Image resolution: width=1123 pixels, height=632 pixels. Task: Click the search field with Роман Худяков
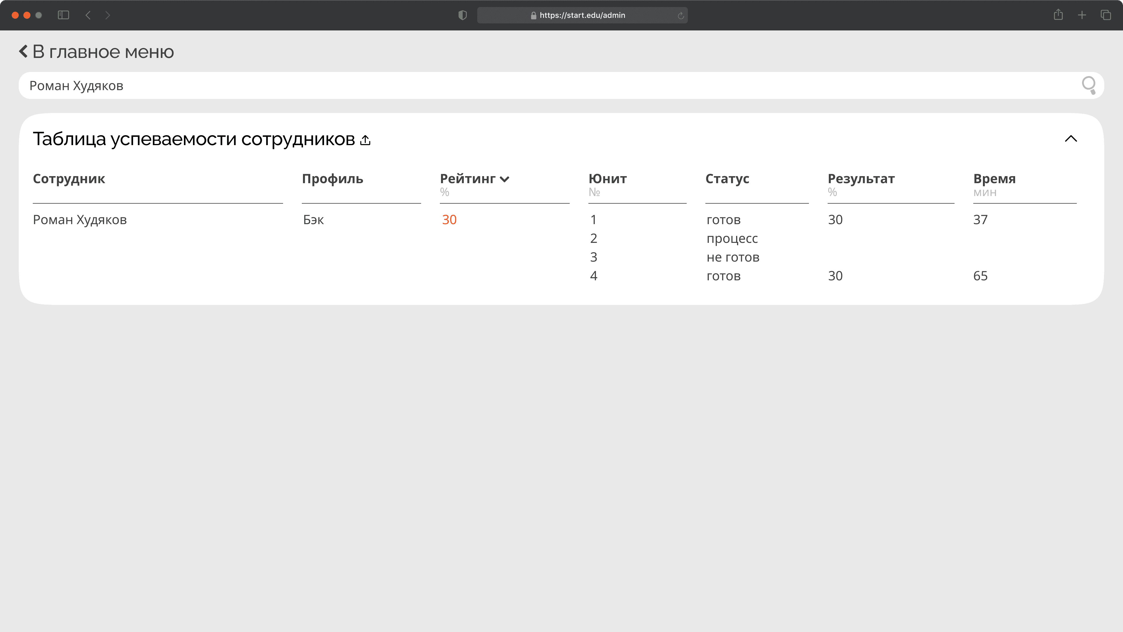(x=561, y=85)
